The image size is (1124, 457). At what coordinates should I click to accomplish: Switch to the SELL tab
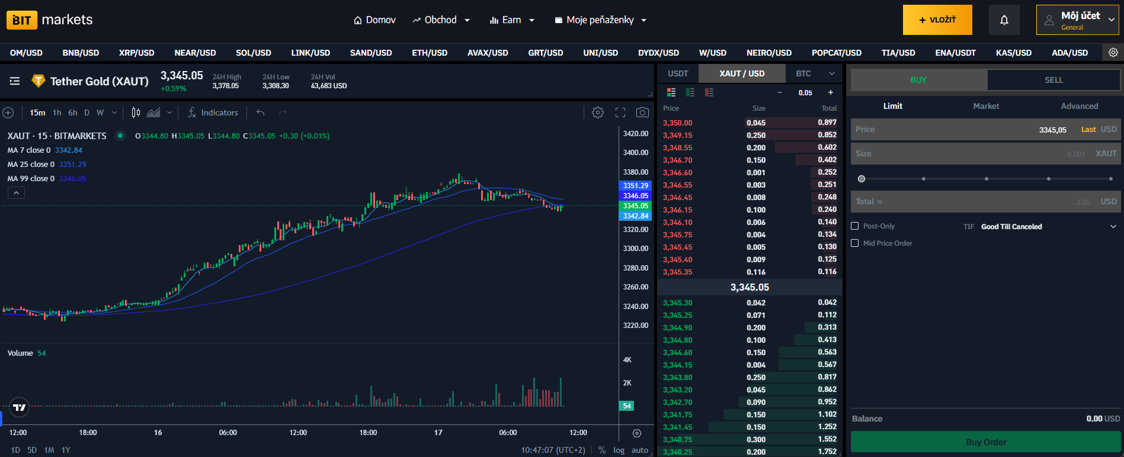point(1053,80)
